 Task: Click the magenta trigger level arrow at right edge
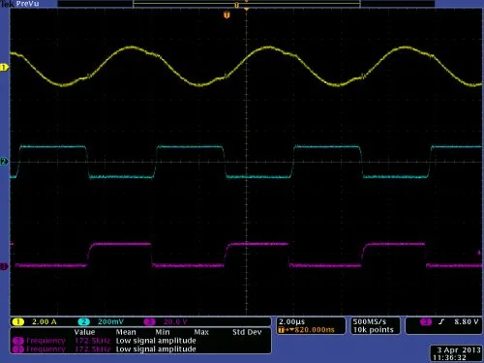pos(479,253)
